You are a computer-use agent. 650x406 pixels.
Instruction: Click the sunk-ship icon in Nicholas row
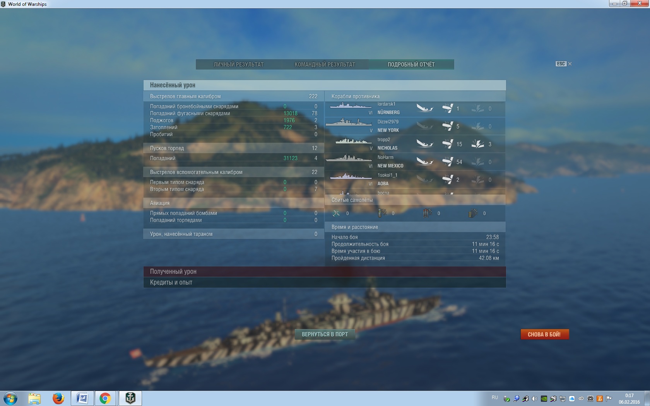(x=424, y=143)
